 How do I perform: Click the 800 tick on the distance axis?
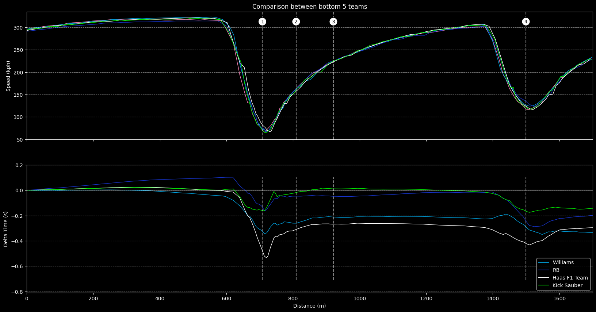pyautogui.click(x=293, y=298)
